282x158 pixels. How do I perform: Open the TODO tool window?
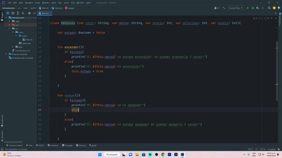click(40, 145)
